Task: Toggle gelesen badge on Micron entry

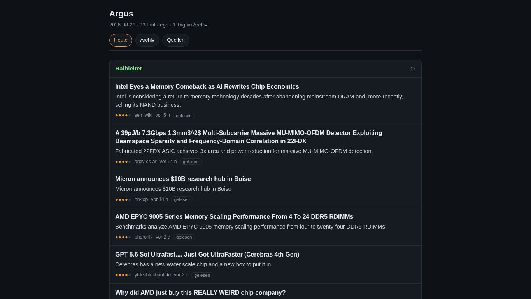Action: pyautogui.click(x=182, y=199)
